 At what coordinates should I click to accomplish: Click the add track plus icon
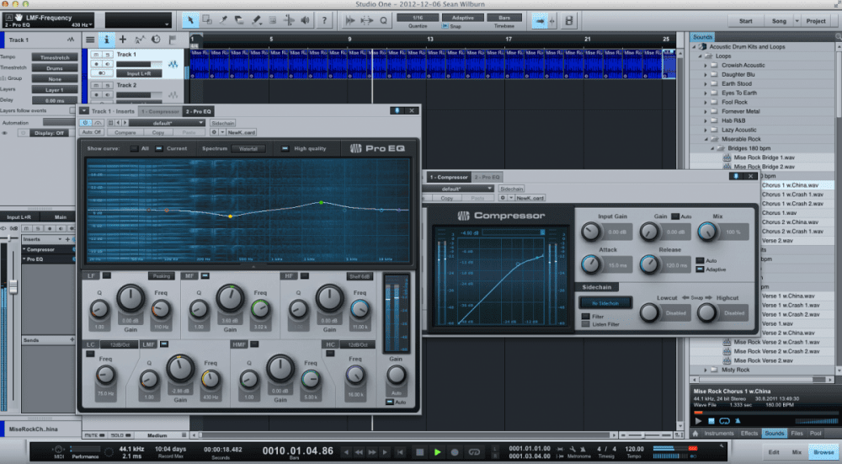click(x=123, y=39)
